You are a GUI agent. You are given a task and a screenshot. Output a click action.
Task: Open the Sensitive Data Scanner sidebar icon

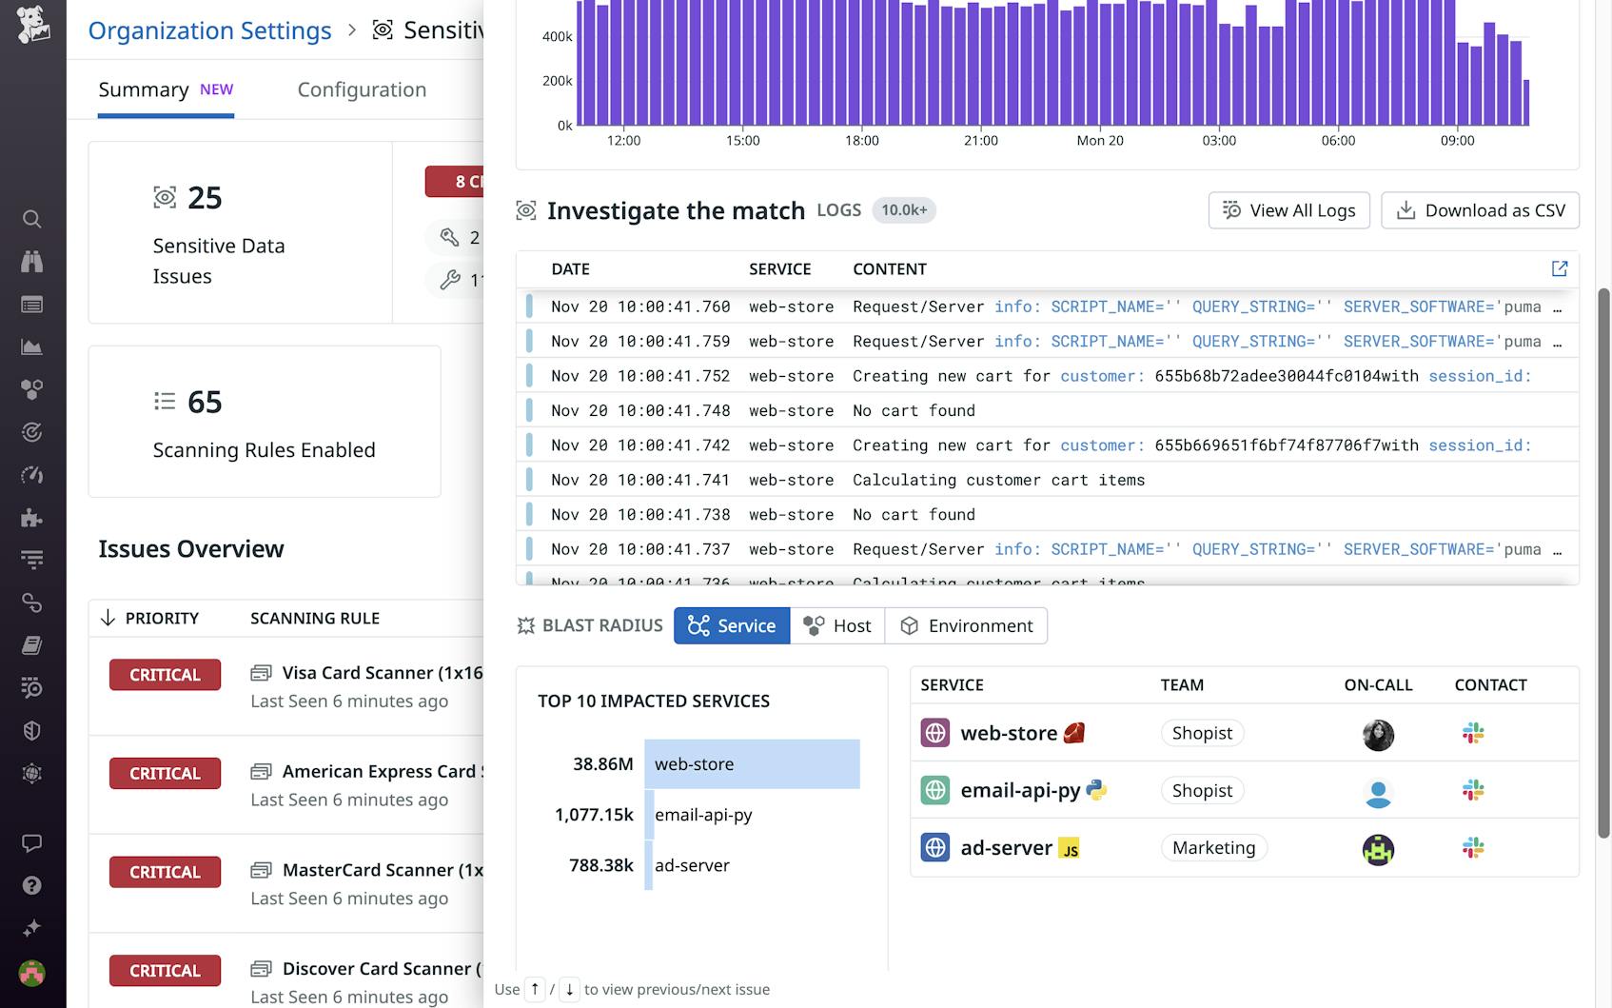click(32, 773)
